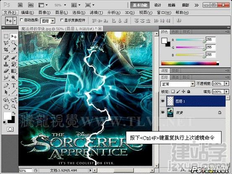The image size is (232, 174).
Task: Toggle lock all padlock icon
Action: point(189,92)
